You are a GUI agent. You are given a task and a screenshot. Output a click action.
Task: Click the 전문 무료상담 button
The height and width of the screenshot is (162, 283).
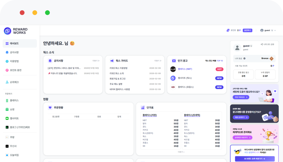coord(241,97)
